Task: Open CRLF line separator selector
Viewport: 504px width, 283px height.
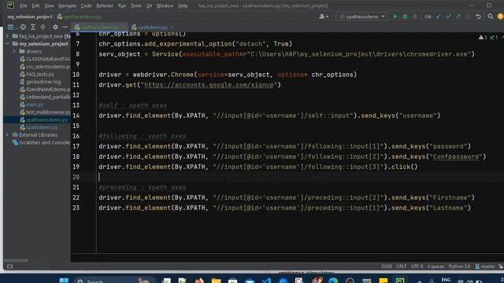Action: (x=401, y=266)
